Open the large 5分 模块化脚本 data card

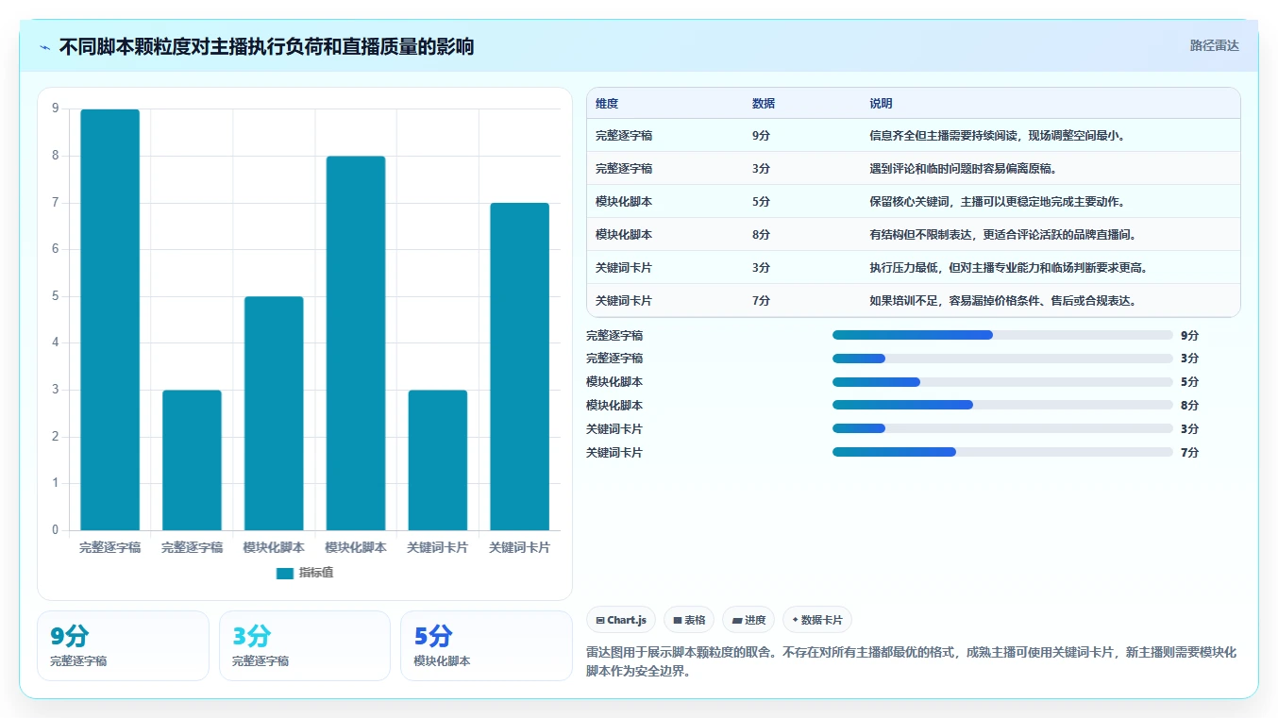[486, 645]
